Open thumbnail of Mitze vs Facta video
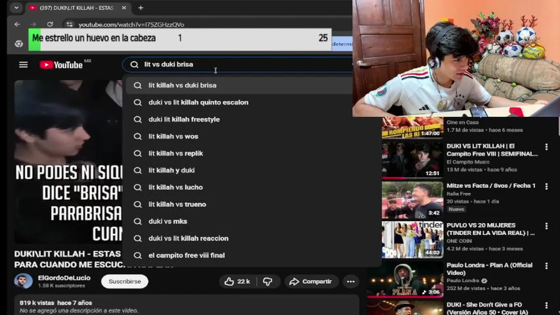The image size is (560, 315). (x=412, y=200)
